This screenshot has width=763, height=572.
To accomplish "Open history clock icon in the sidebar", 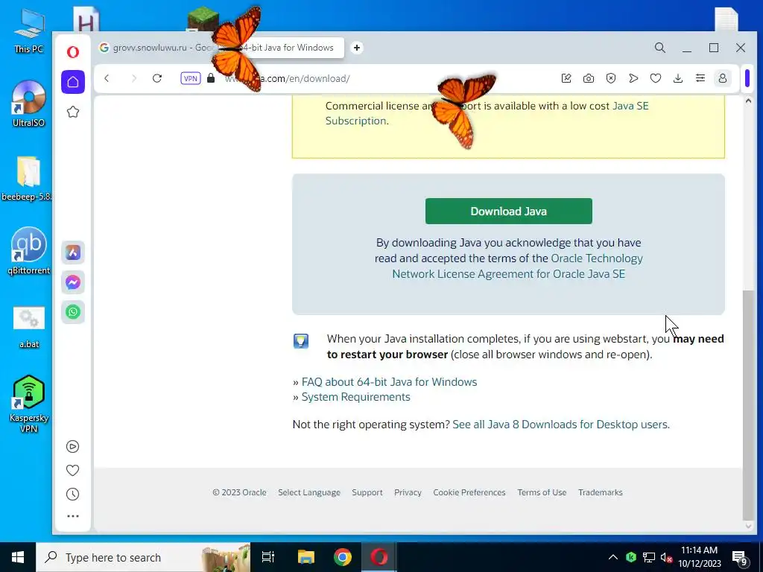I will pos(72,495).
